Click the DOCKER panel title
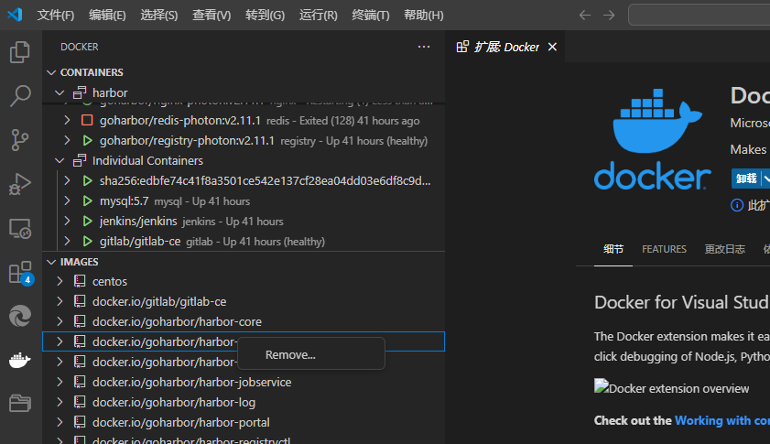Image resolution: width=770 pixels, height=444 pixels. 79,47
